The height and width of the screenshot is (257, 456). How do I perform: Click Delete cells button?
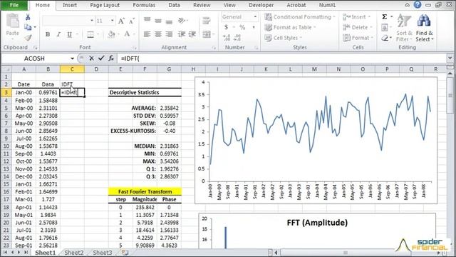coord(358,27)
